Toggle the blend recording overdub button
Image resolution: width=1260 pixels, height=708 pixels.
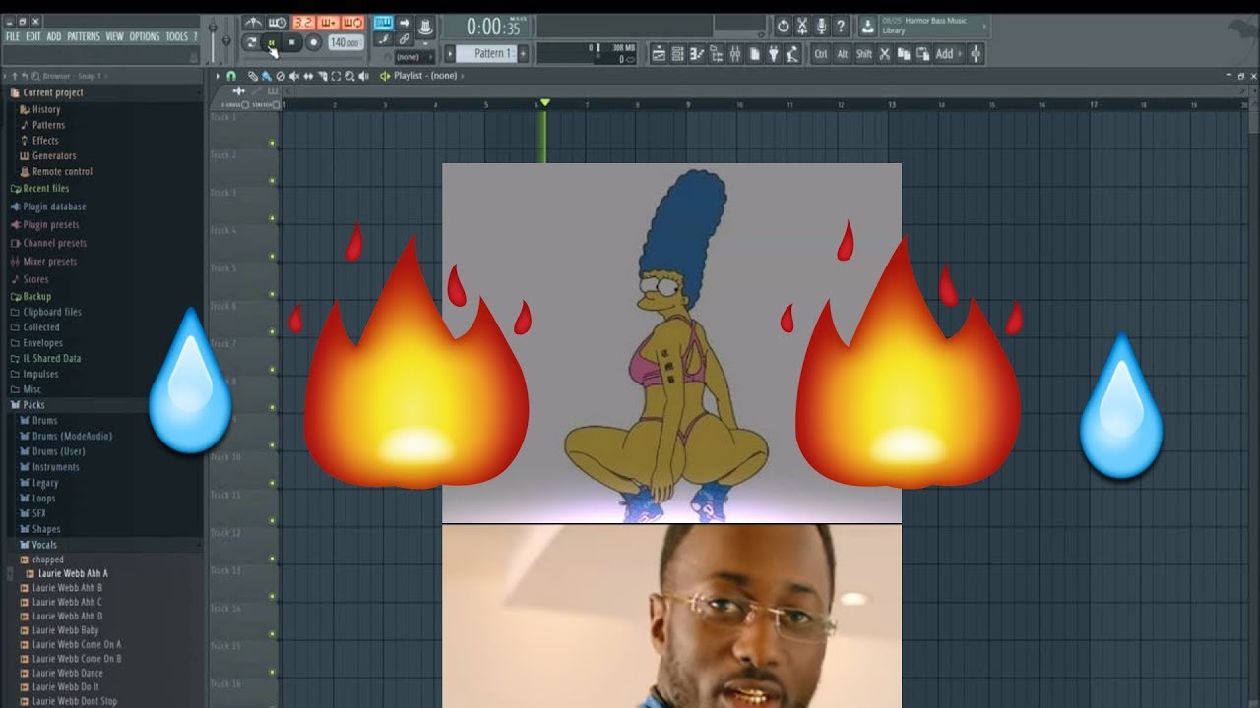click(328, 23)
